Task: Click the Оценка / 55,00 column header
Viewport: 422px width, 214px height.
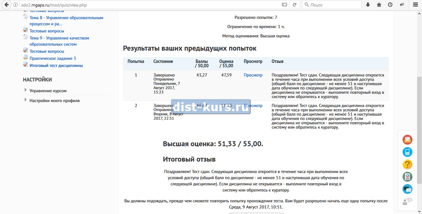Action: (226, 64)
